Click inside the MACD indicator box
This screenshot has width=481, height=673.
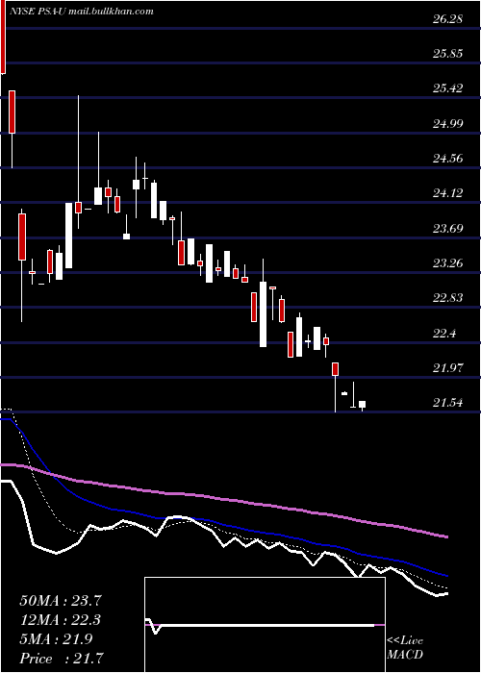click(265, 625)
